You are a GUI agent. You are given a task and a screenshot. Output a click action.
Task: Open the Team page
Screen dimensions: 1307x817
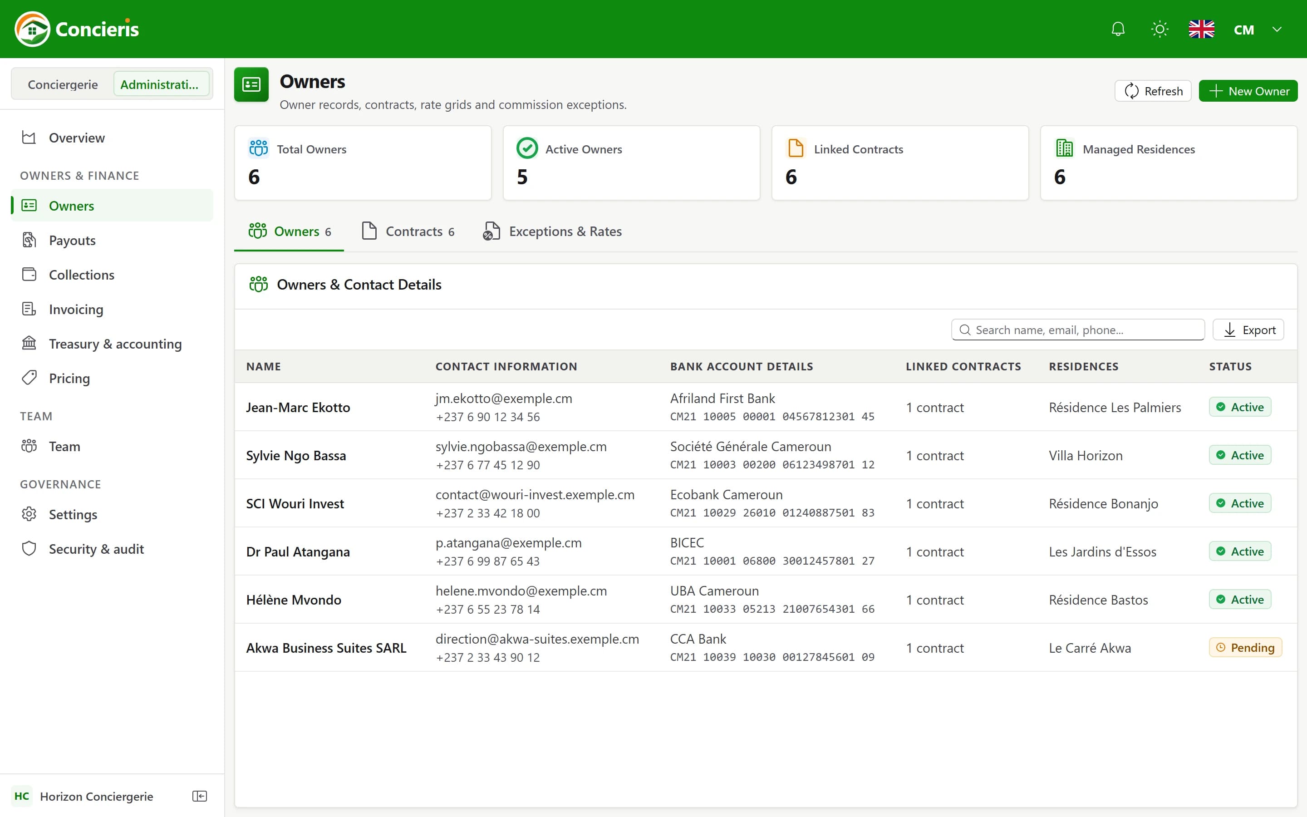[112, 446]
